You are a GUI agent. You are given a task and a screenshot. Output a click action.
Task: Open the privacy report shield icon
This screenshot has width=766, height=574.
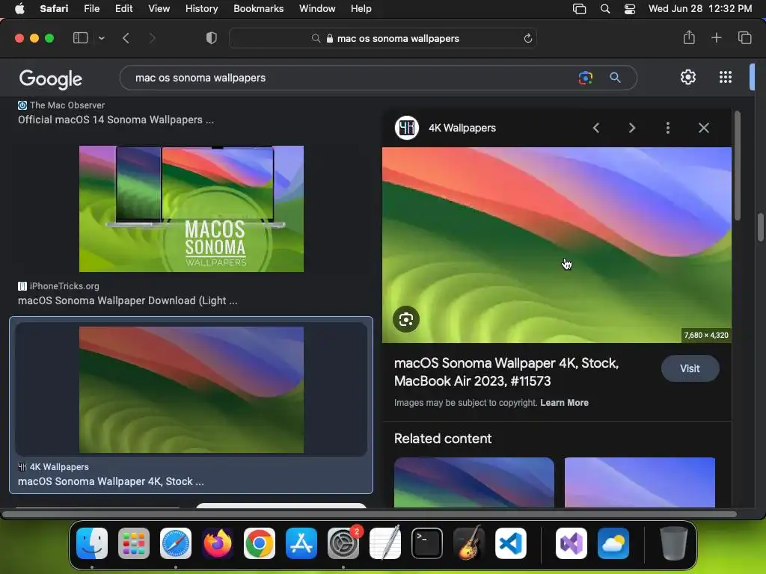pos(212,38)
